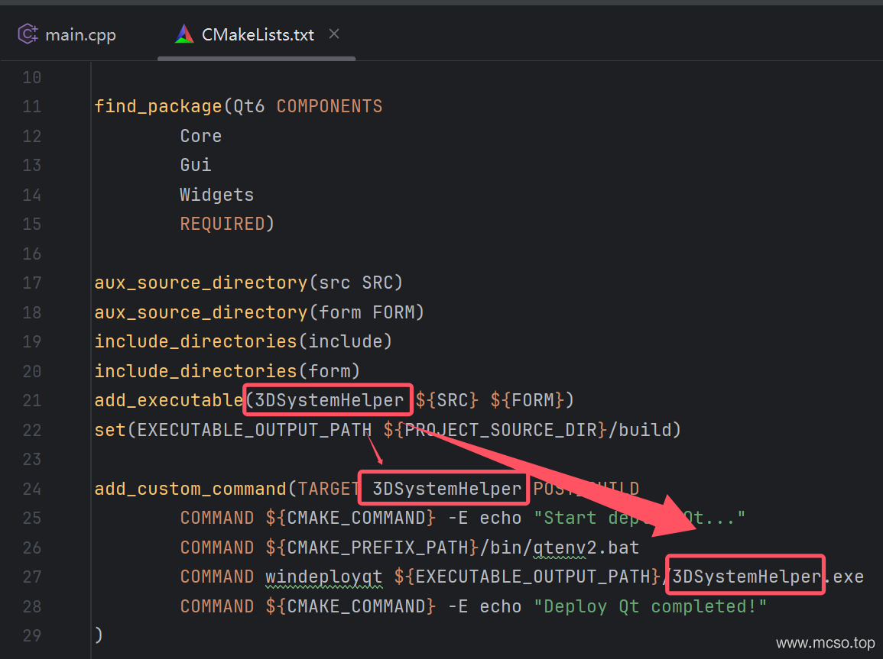Click the Qt6 argument text
Image resolution: width=883 pixels, height=659 pixels.
(249, 107)
